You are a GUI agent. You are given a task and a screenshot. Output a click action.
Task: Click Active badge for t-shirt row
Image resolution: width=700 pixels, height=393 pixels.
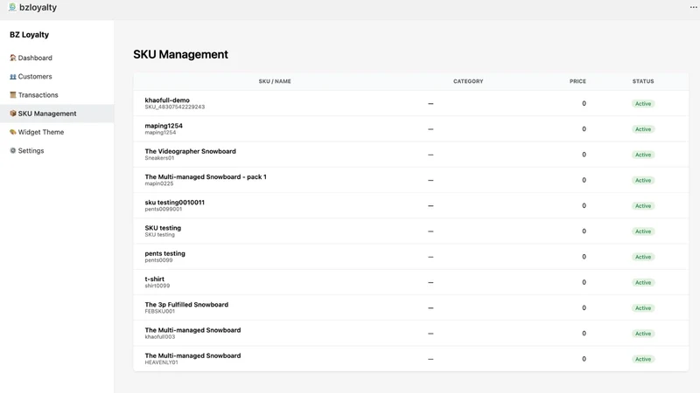643,282
